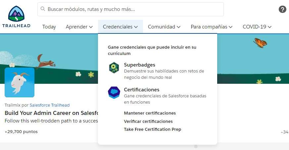The height and width of the screenshot is (150, 289).
Task: Click 'Gane credenciales que puede incluir' heading
Action: [x=152, y=50]
